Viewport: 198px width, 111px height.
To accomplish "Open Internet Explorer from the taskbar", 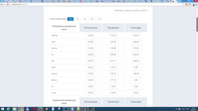I will point(8,109).
